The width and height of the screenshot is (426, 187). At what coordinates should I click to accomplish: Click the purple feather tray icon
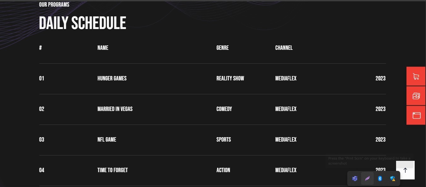[367, 178]
